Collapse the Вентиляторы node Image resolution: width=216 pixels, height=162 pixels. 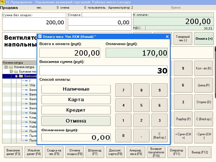pos(16,76)
